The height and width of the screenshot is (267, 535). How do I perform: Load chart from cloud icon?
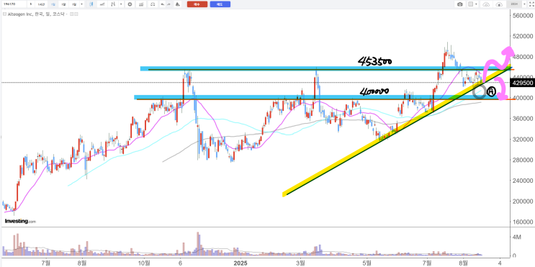pyautogui.click(x=486, y=4)
